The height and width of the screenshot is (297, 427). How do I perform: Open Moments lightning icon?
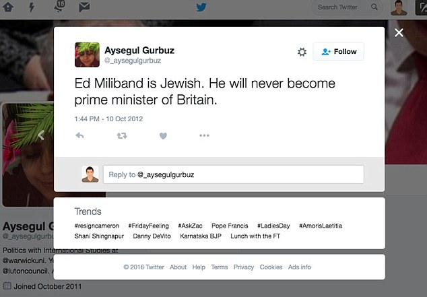tap(32, 7)
